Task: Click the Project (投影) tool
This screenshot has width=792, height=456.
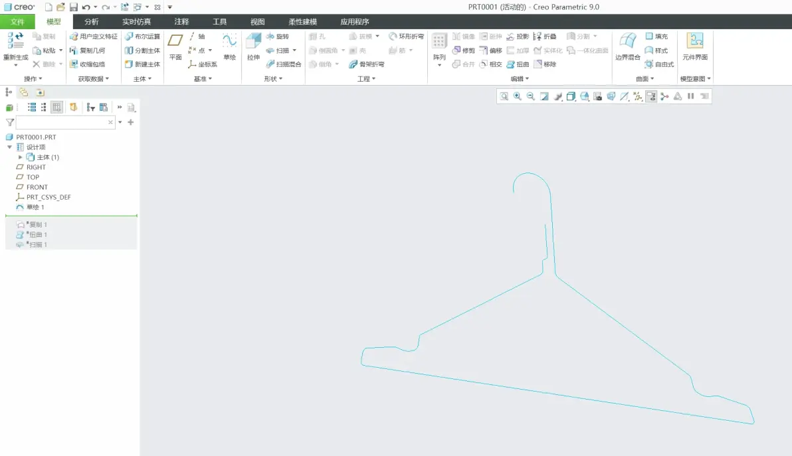Action: (x=517, y=37)
